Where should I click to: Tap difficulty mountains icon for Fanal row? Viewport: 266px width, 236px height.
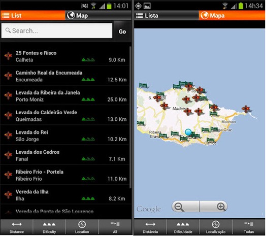point(88,159)
